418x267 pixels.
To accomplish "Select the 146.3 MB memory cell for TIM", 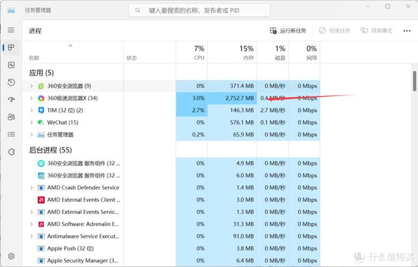I will tap(232, 111).
